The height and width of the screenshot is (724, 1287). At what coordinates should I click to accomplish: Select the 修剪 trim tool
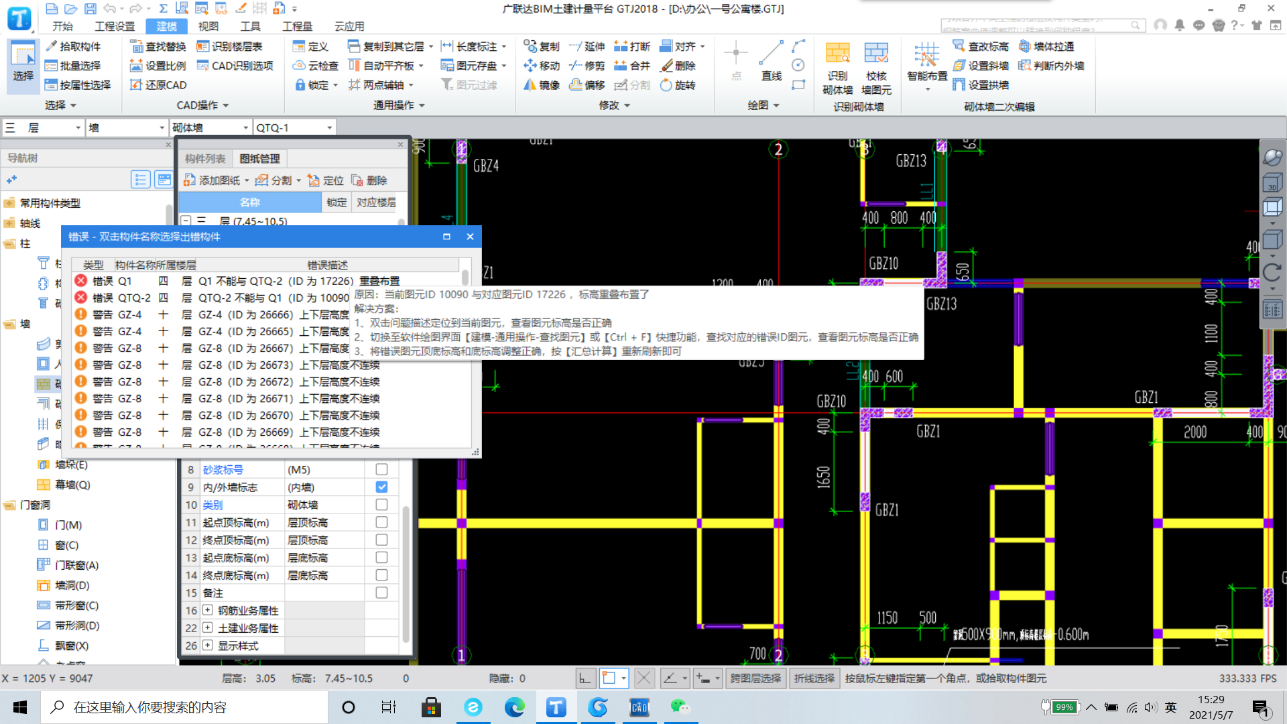coord(587,66)
